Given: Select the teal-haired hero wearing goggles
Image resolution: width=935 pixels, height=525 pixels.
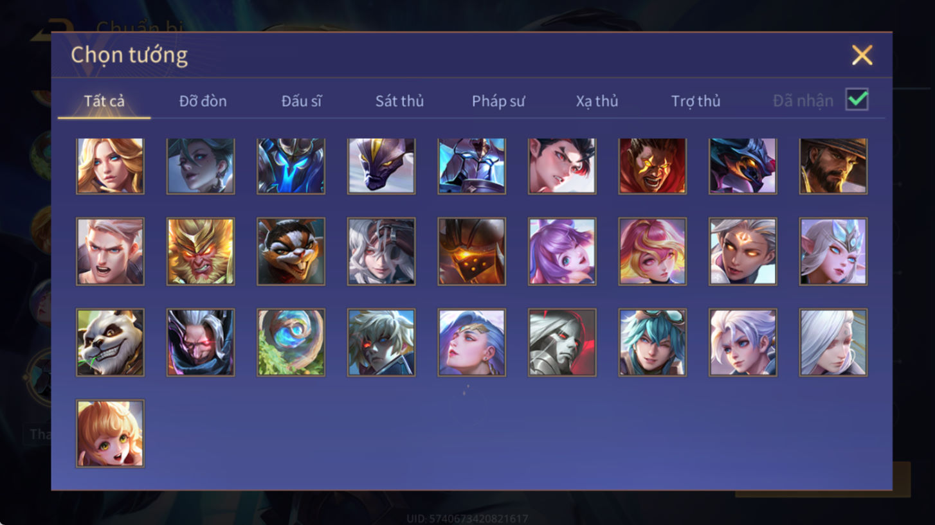Looking at the screenshot, I should tap(653, 343).
